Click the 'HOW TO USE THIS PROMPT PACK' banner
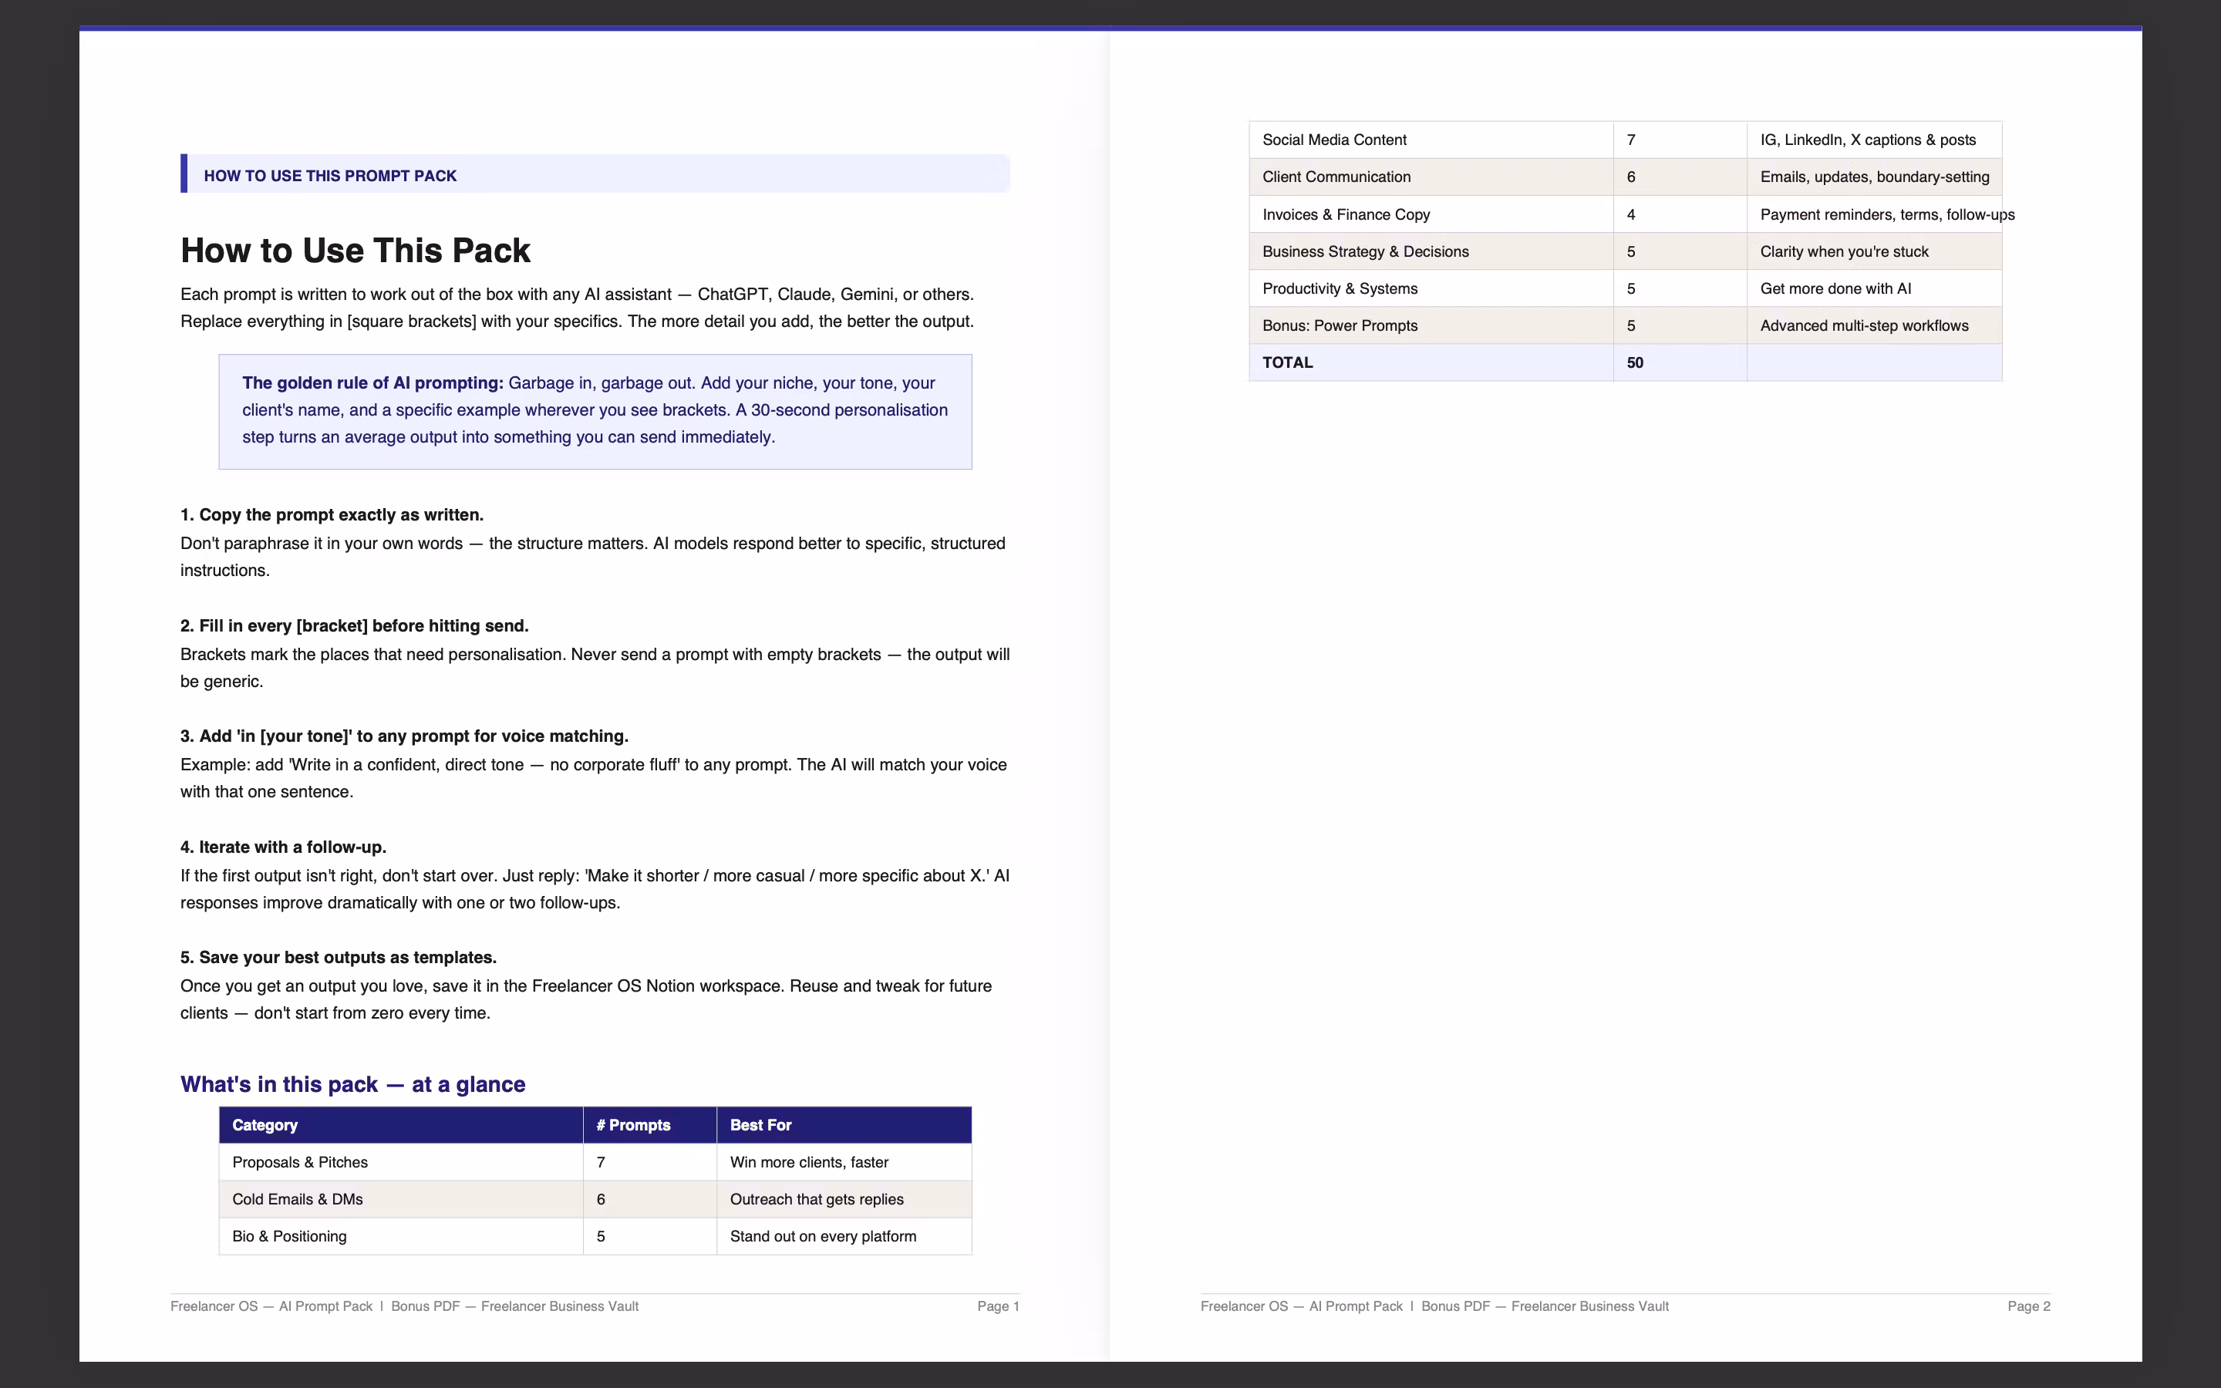This screenshot has height=1388, width=2221. (x=595, y=174)
